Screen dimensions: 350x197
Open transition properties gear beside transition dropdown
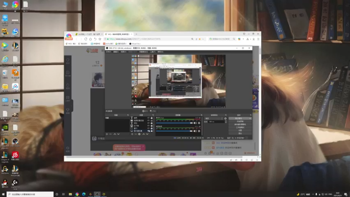pyautogui.click(x=225, y=118)
